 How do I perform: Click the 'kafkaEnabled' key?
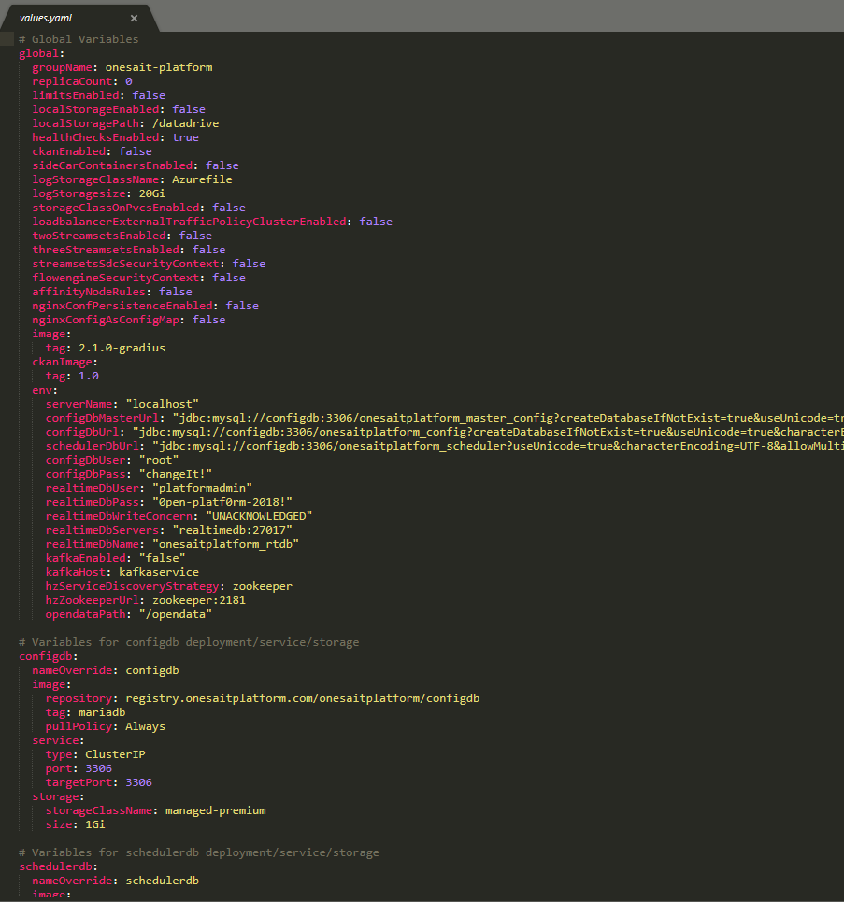[x=85, y=558]
